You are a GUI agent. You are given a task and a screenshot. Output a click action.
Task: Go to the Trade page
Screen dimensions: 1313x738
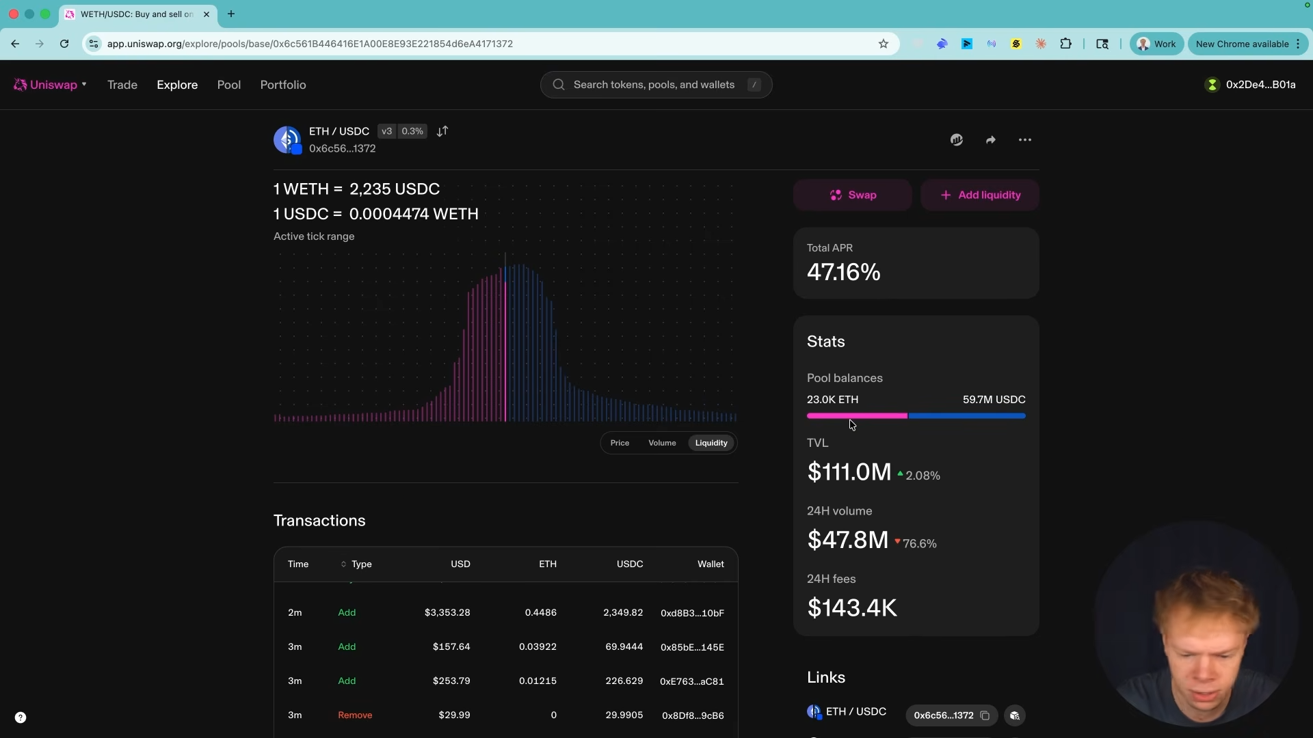point(122,85)
